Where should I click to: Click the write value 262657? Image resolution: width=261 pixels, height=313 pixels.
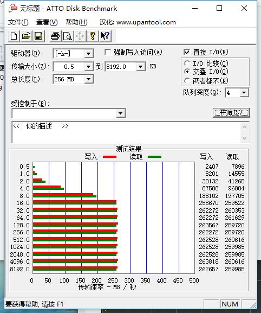[x=209, y=269]
